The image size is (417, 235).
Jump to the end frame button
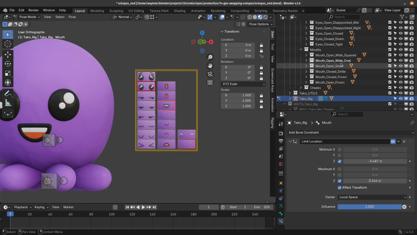point(154,207)
